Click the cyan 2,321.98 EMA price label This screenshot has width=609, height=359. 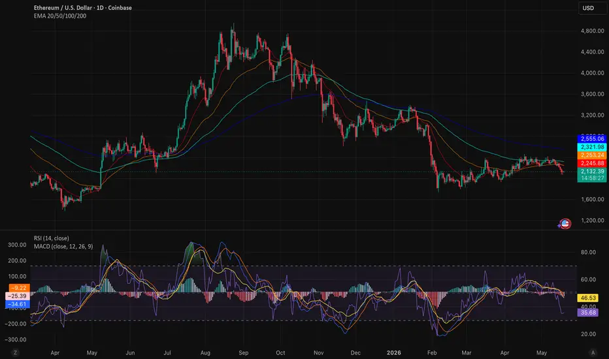click(x=592, y=147)
